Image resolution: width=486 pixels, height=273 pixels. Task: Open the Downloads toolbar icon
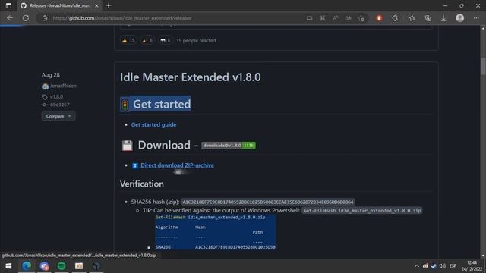[x=443, y=18]
